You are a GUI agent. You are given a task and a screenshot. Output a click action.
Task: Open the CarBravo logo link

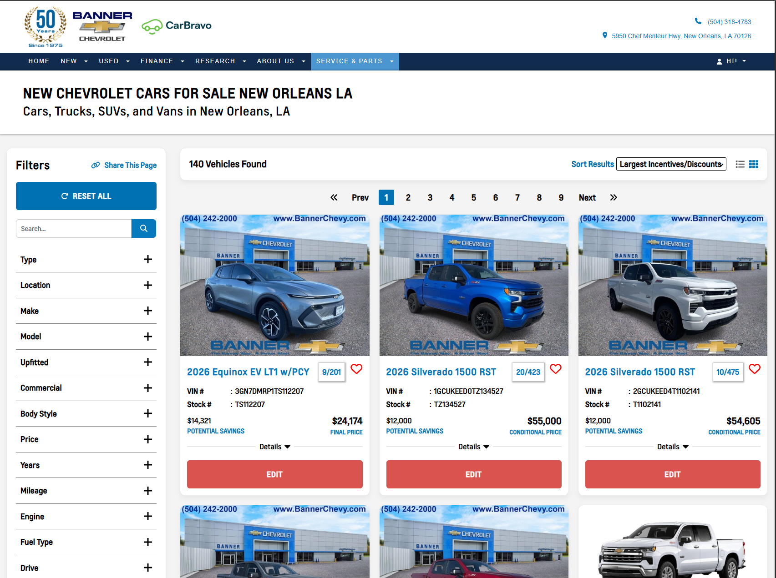point(177,26)
